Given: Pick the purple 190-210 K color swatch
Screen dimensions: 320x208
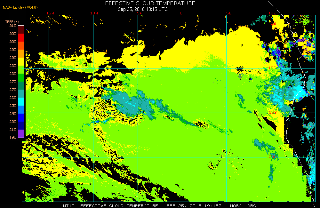Looking at the screenshot, I should pos(21,133).
